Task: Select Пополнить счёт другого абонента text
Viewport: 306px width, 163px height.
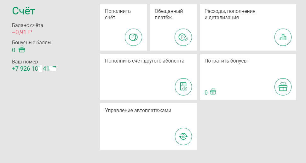Action: pos(144,61)
